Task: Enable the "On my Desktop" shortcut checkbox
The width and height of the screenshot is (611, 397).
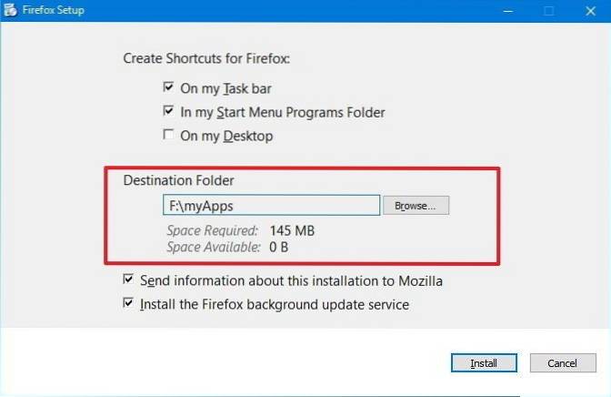Action: click(x=168, y=136)
